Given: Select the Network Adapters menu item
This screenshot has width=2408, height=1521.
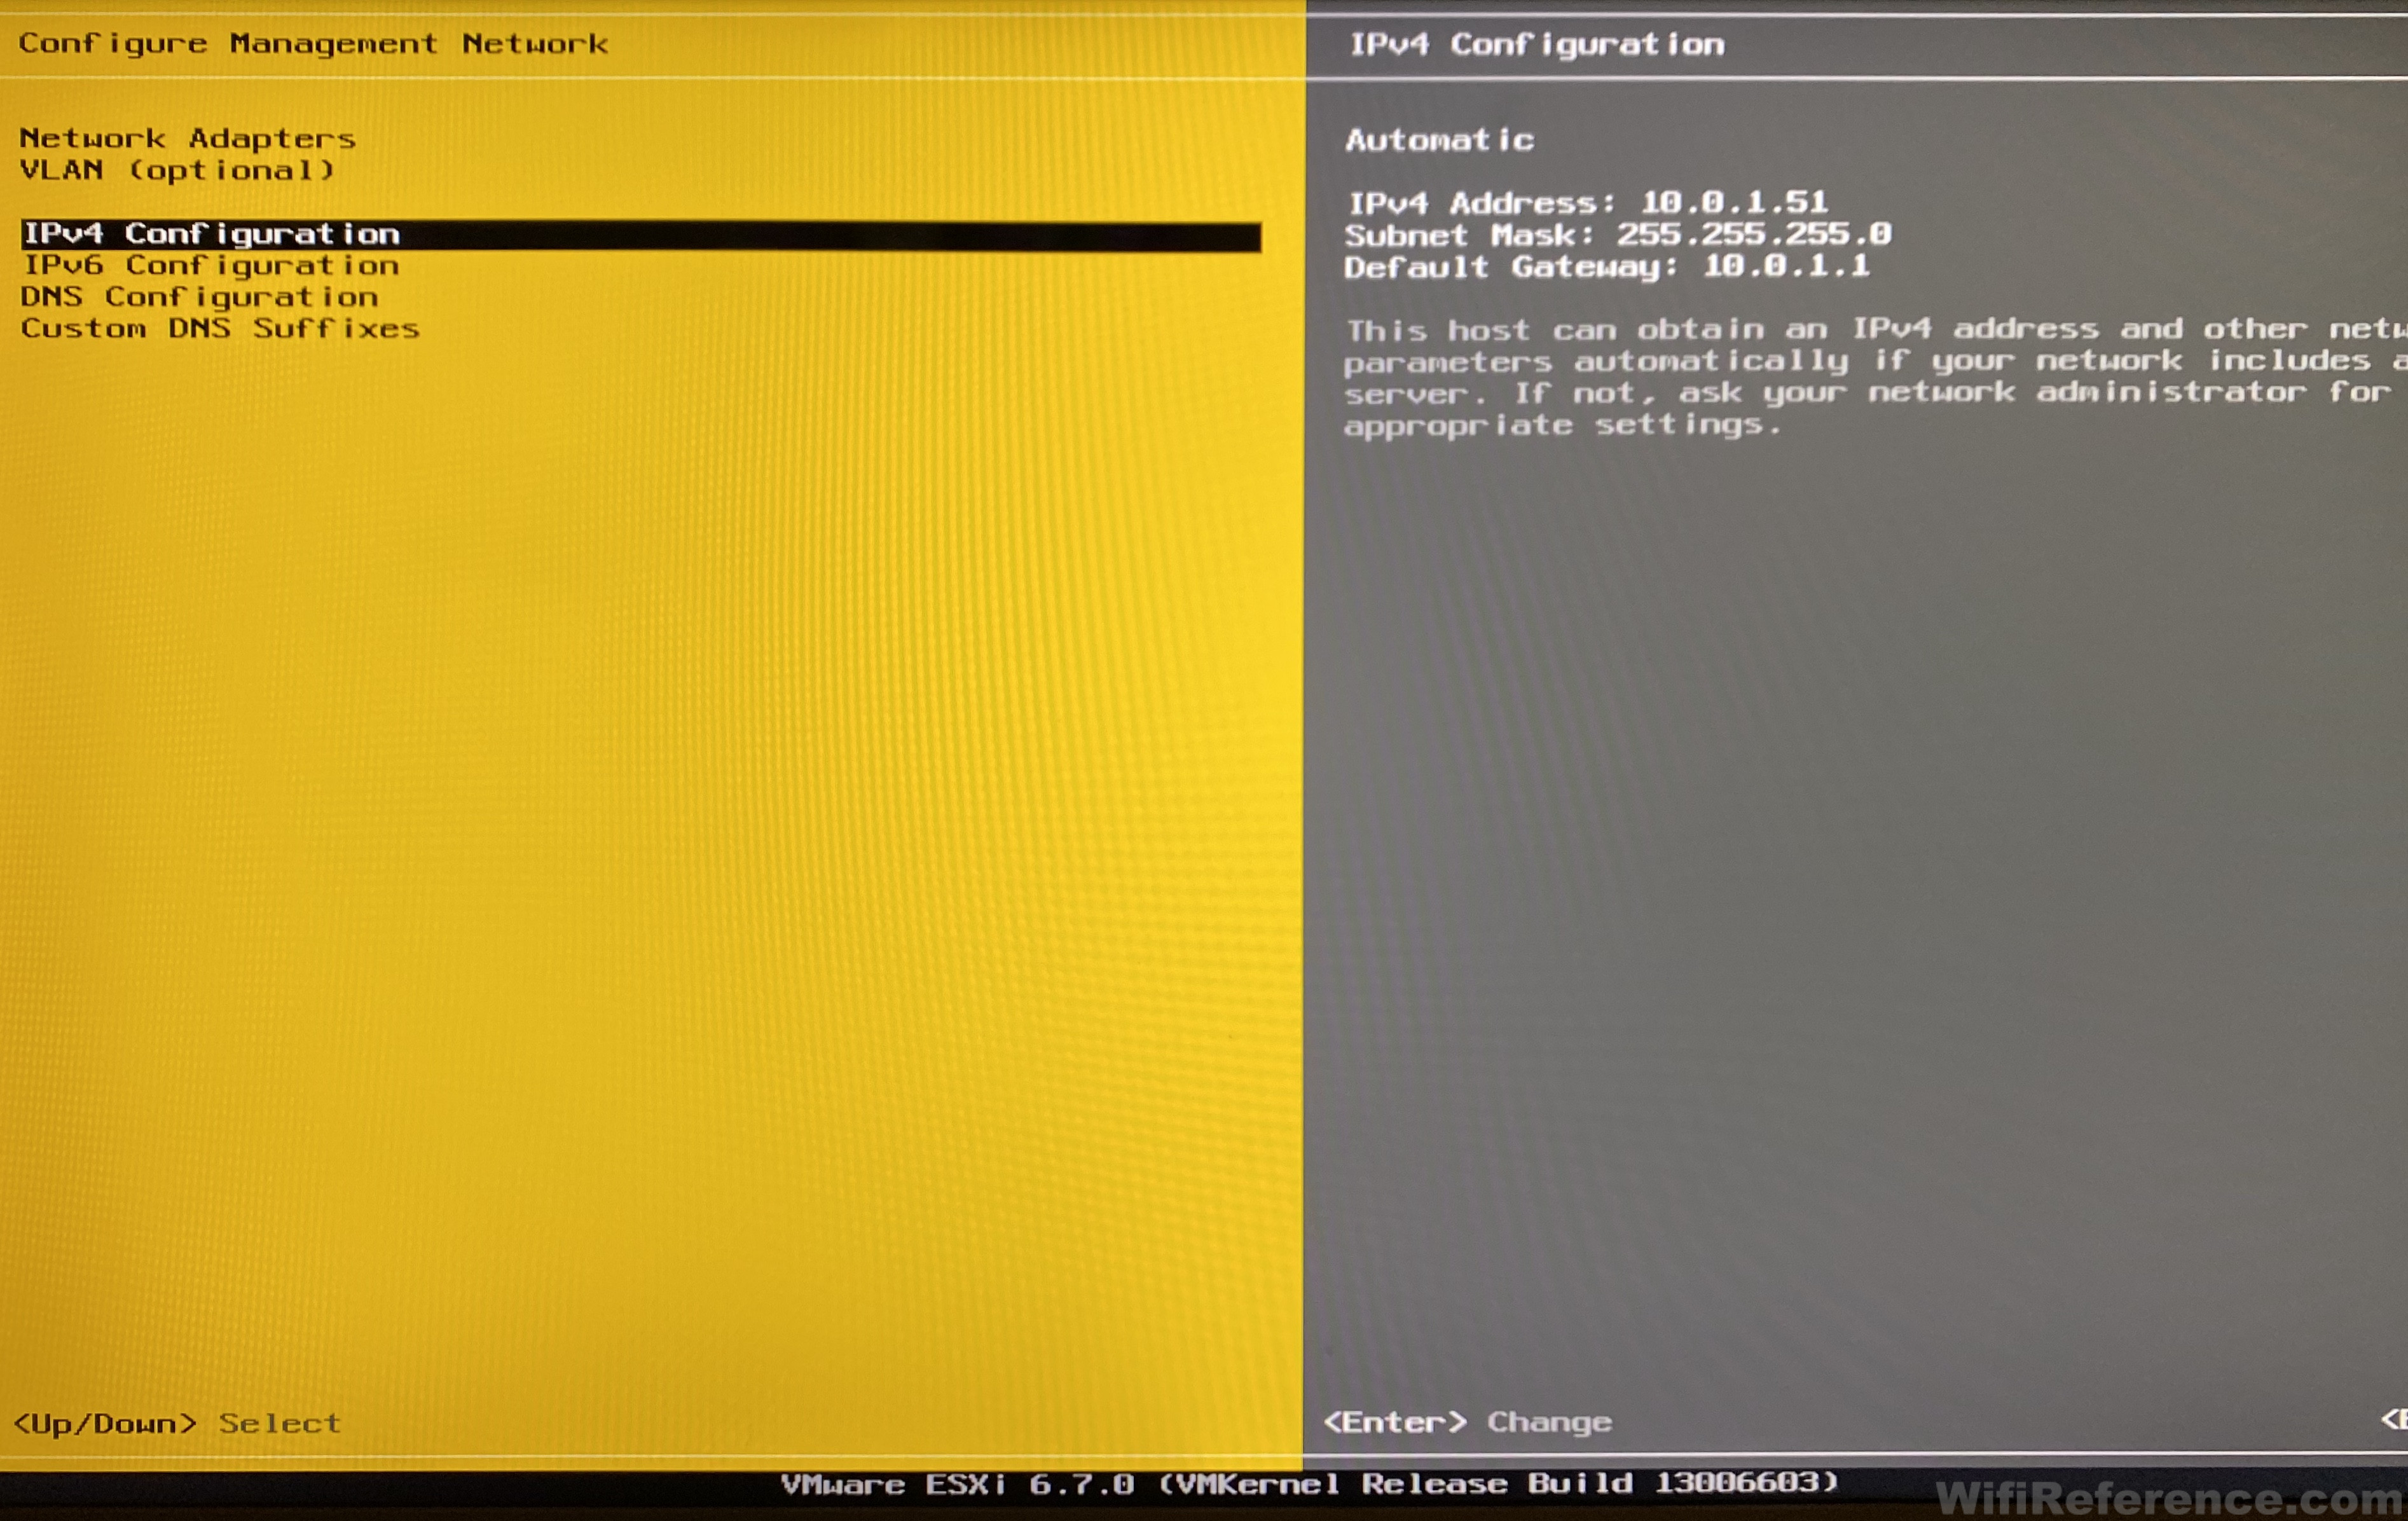Looking at the screenshot, I should pyautogui.click(x=187, y=138).
